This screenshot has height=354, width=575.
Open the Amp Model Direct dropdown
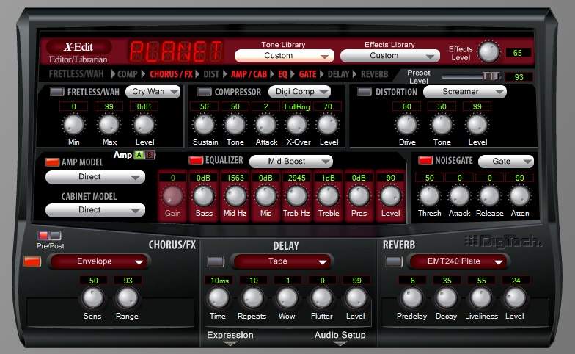95,177
